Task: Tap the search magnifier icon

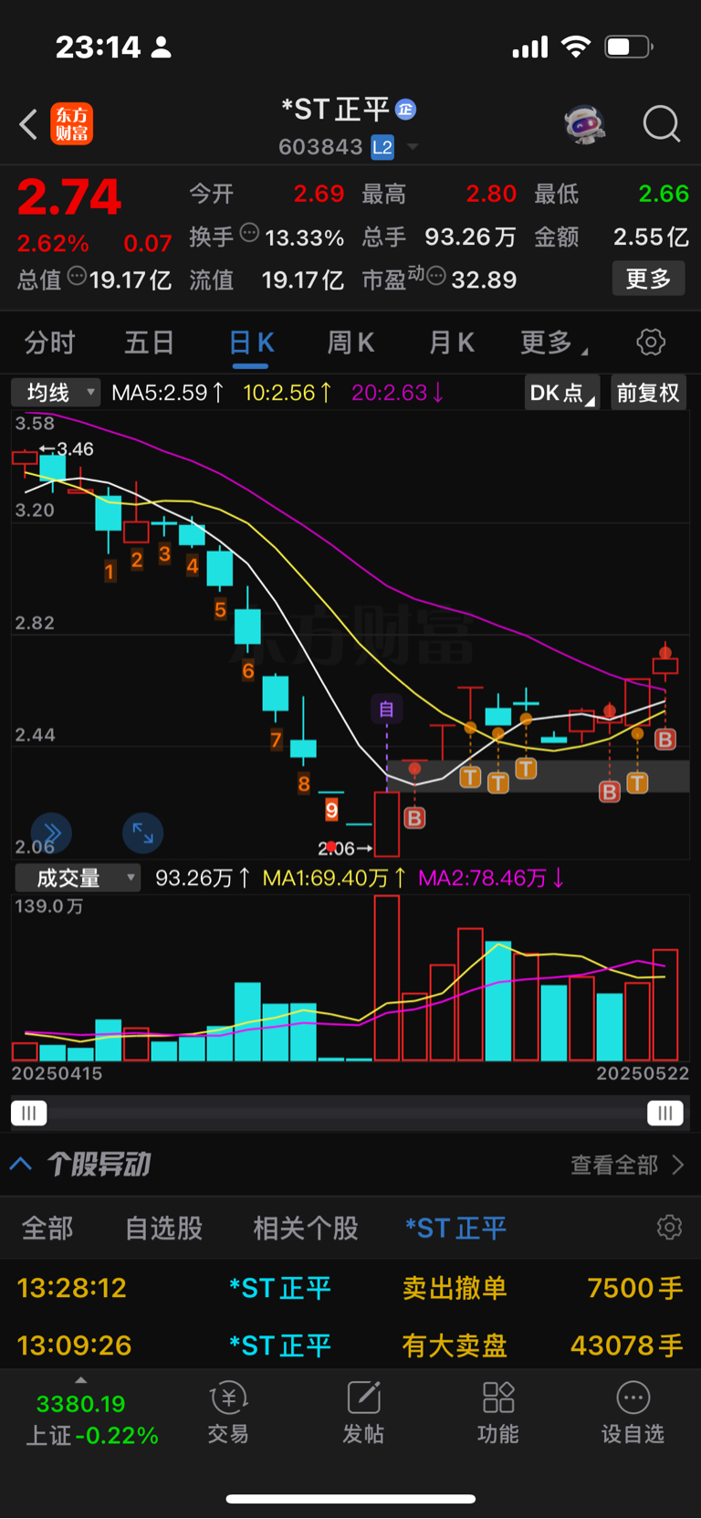Action: click(x=662, y=123)
